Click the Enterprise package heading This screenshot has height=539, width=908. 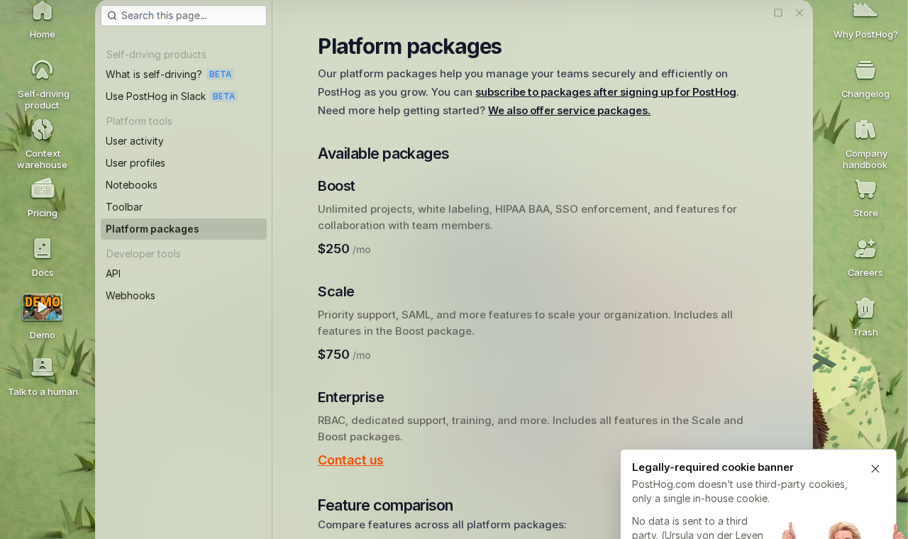350,397
